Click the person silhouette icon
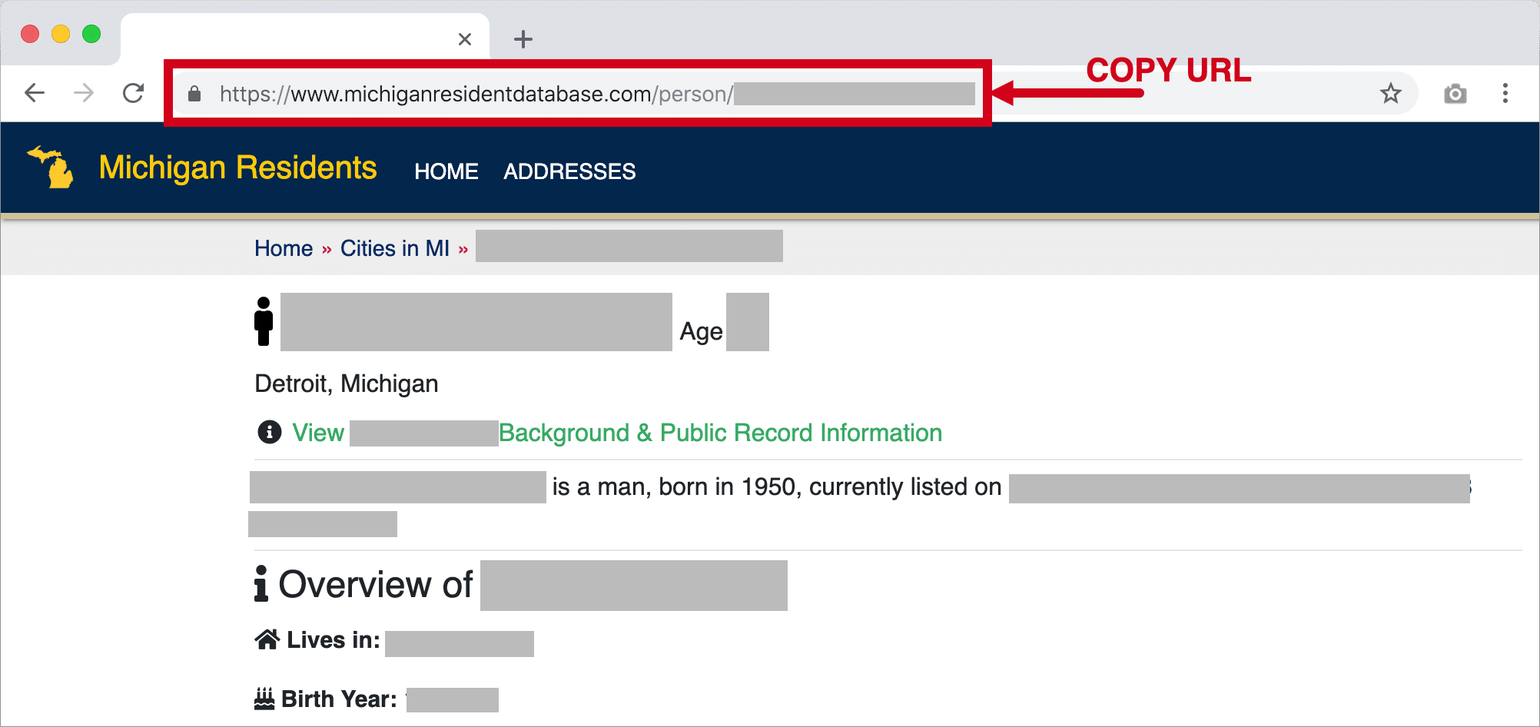 click(264, 321)
